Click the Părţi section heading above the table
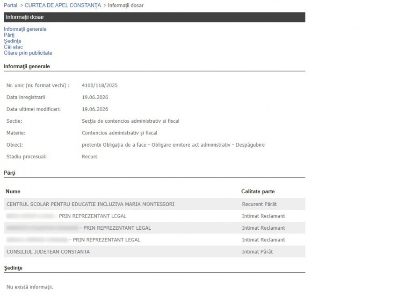Image resolution: width=400 pixels, height=297 pixels. click(9, 173)
